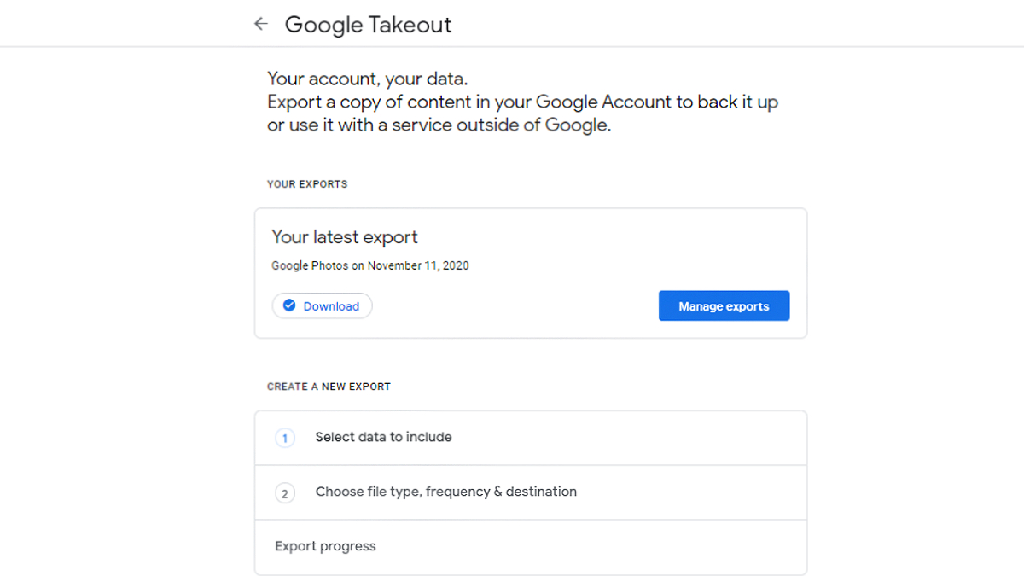Click the step 2 number circle

pos(285,492)
